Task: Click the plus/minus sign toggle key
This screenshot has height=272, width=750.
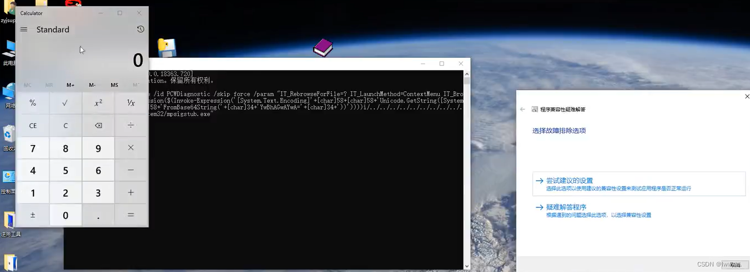Action: tap(33, 215)
